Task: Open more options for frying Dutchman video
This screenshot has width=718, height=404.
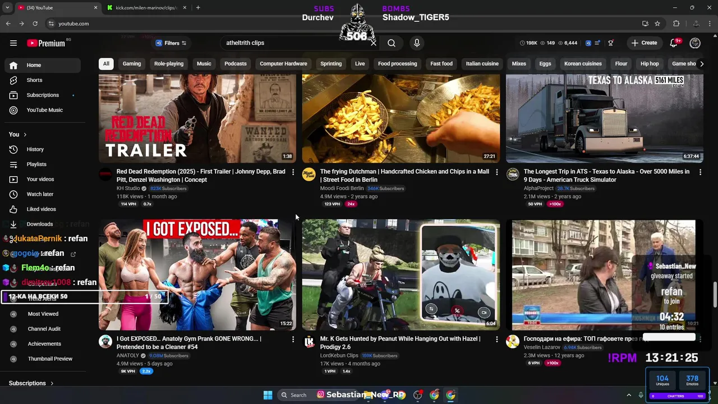Action: [496, 172]
